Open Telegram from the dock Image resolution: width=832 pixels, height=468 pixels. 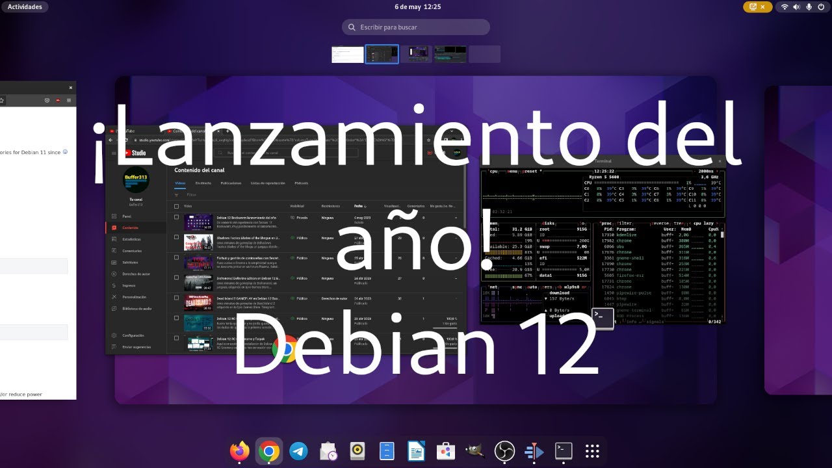tap(298, 451)
